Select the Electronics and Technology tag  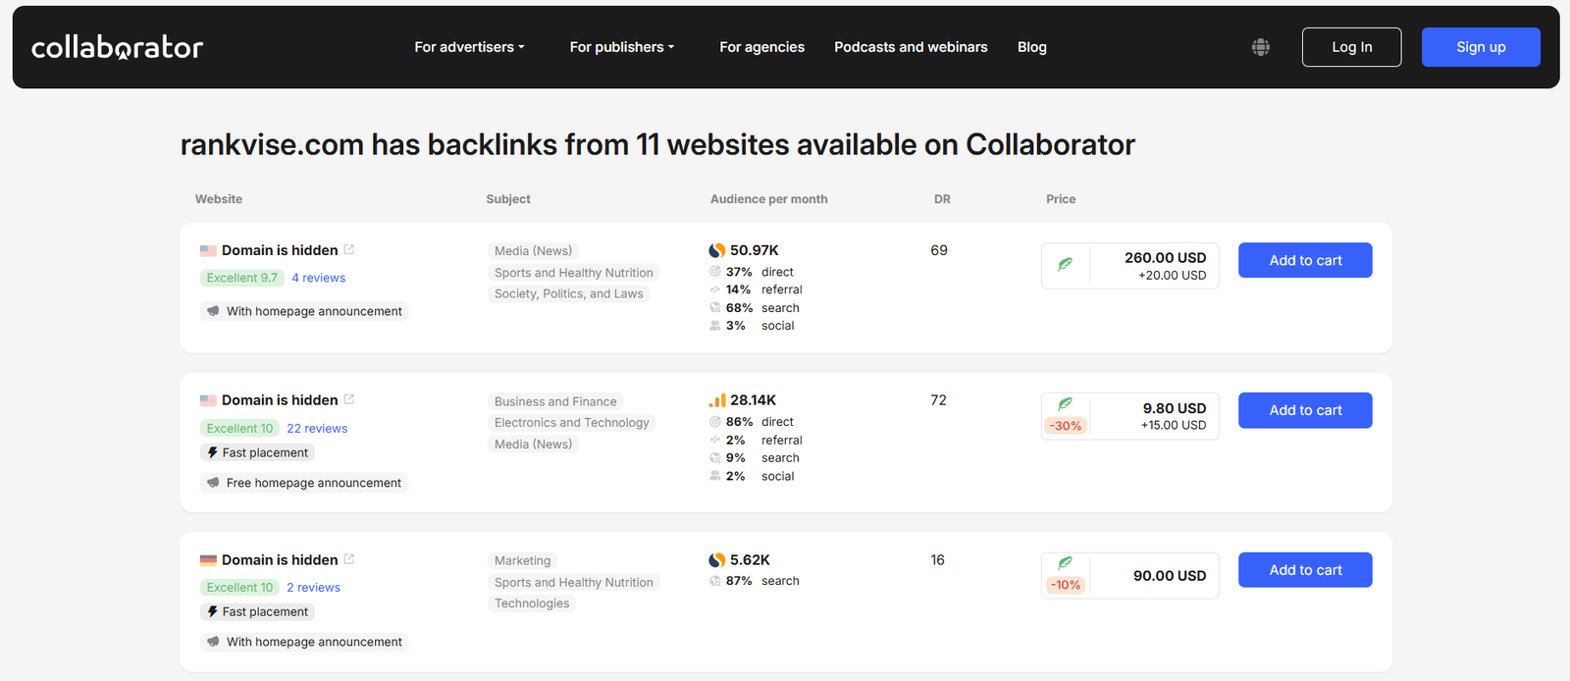click(572, 423)
